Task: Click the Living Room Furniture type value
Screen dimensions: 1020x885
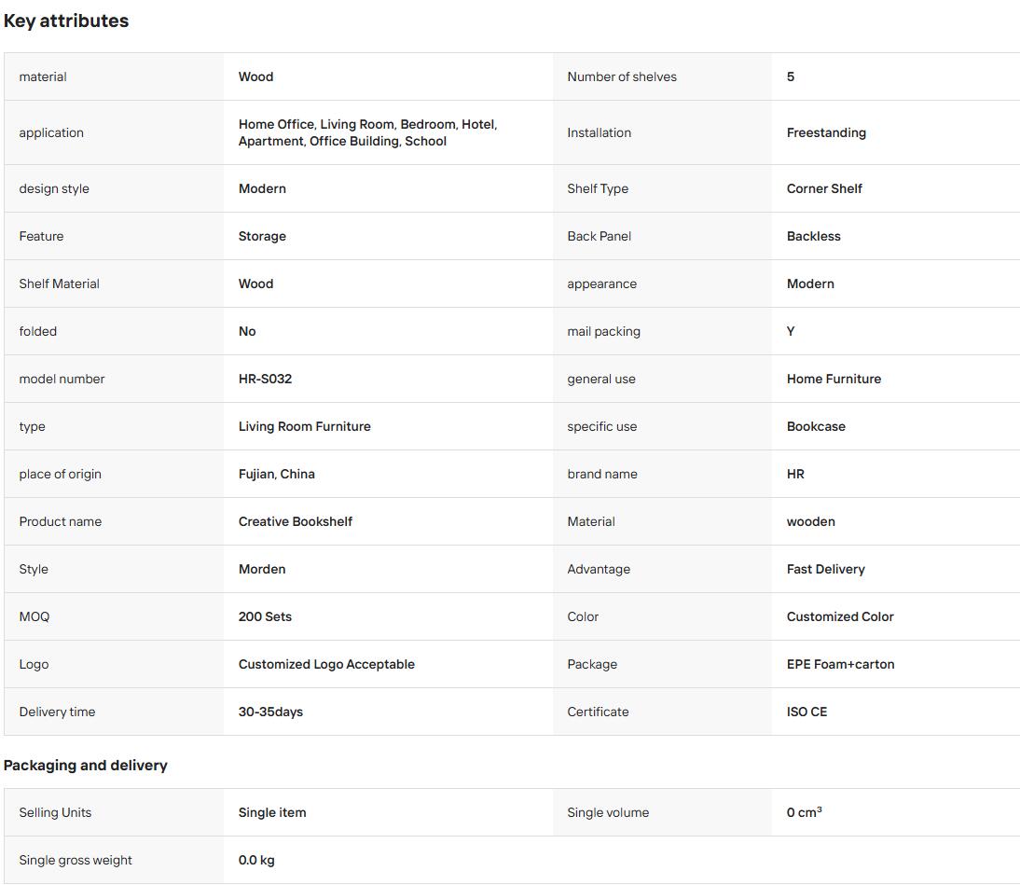Action: (x=305, y=426)
